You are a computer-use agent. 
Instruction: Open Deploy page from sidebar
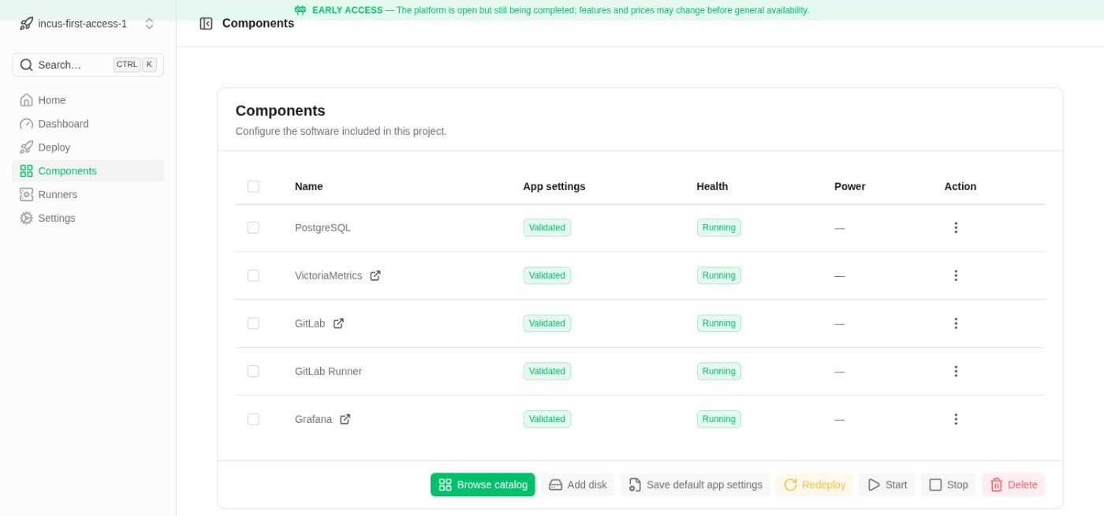(88, 148)
